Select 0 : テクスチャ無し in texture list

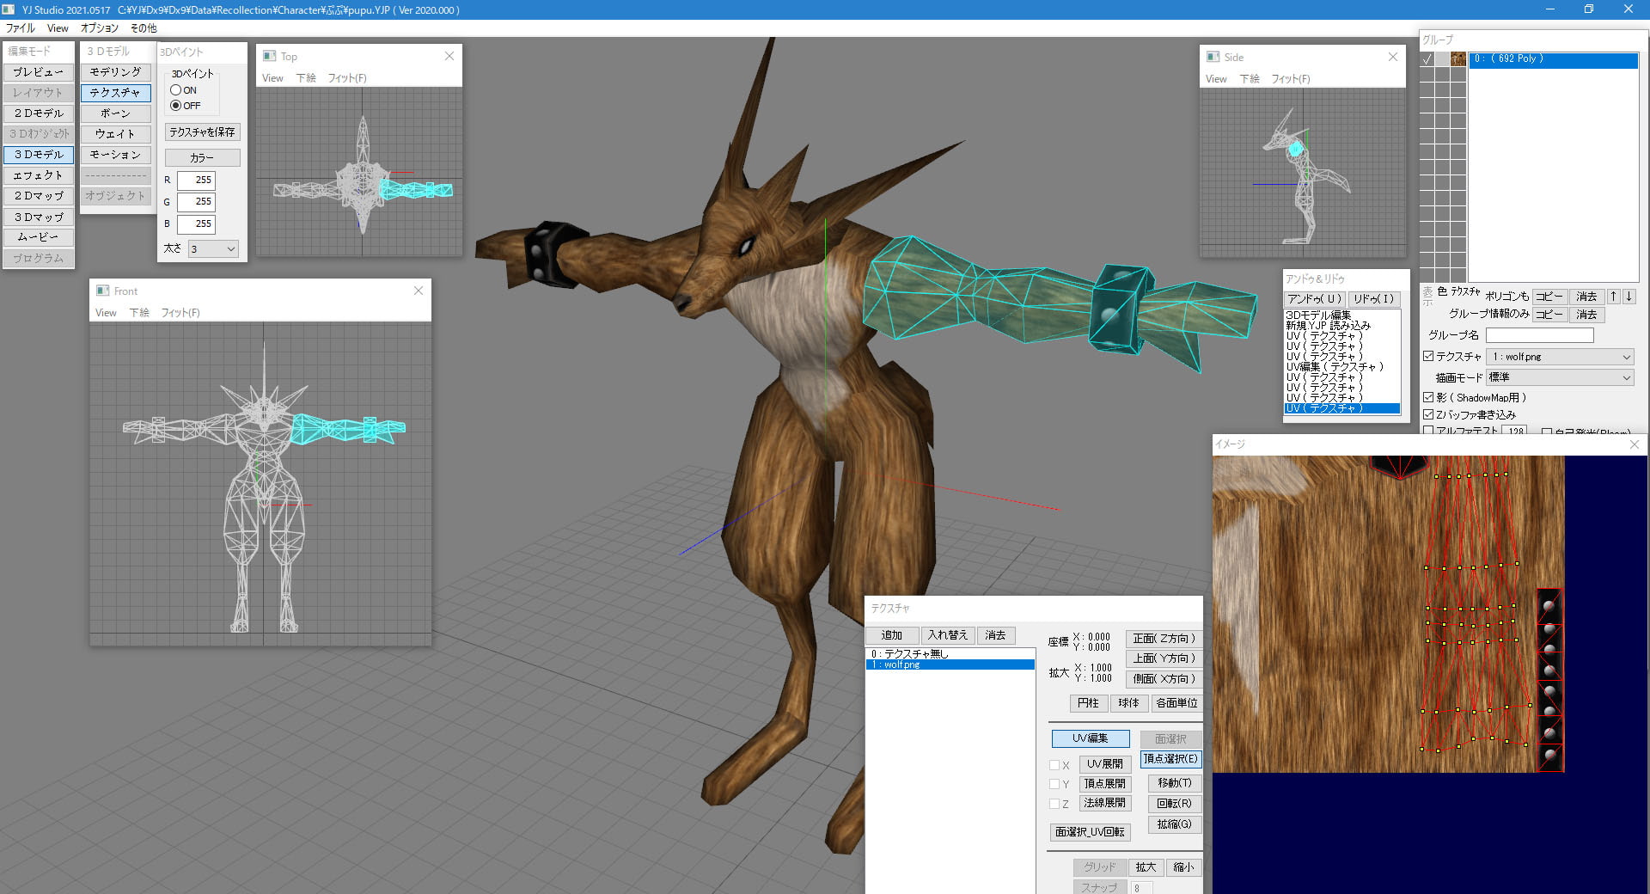pyautogui.click(x=950, y=654)
